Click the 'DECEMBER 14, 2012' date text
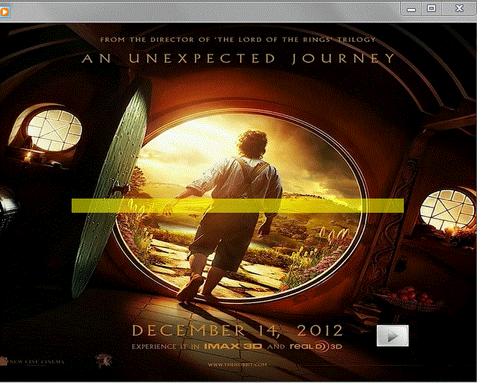477x383 pixels. coord(237,331)
